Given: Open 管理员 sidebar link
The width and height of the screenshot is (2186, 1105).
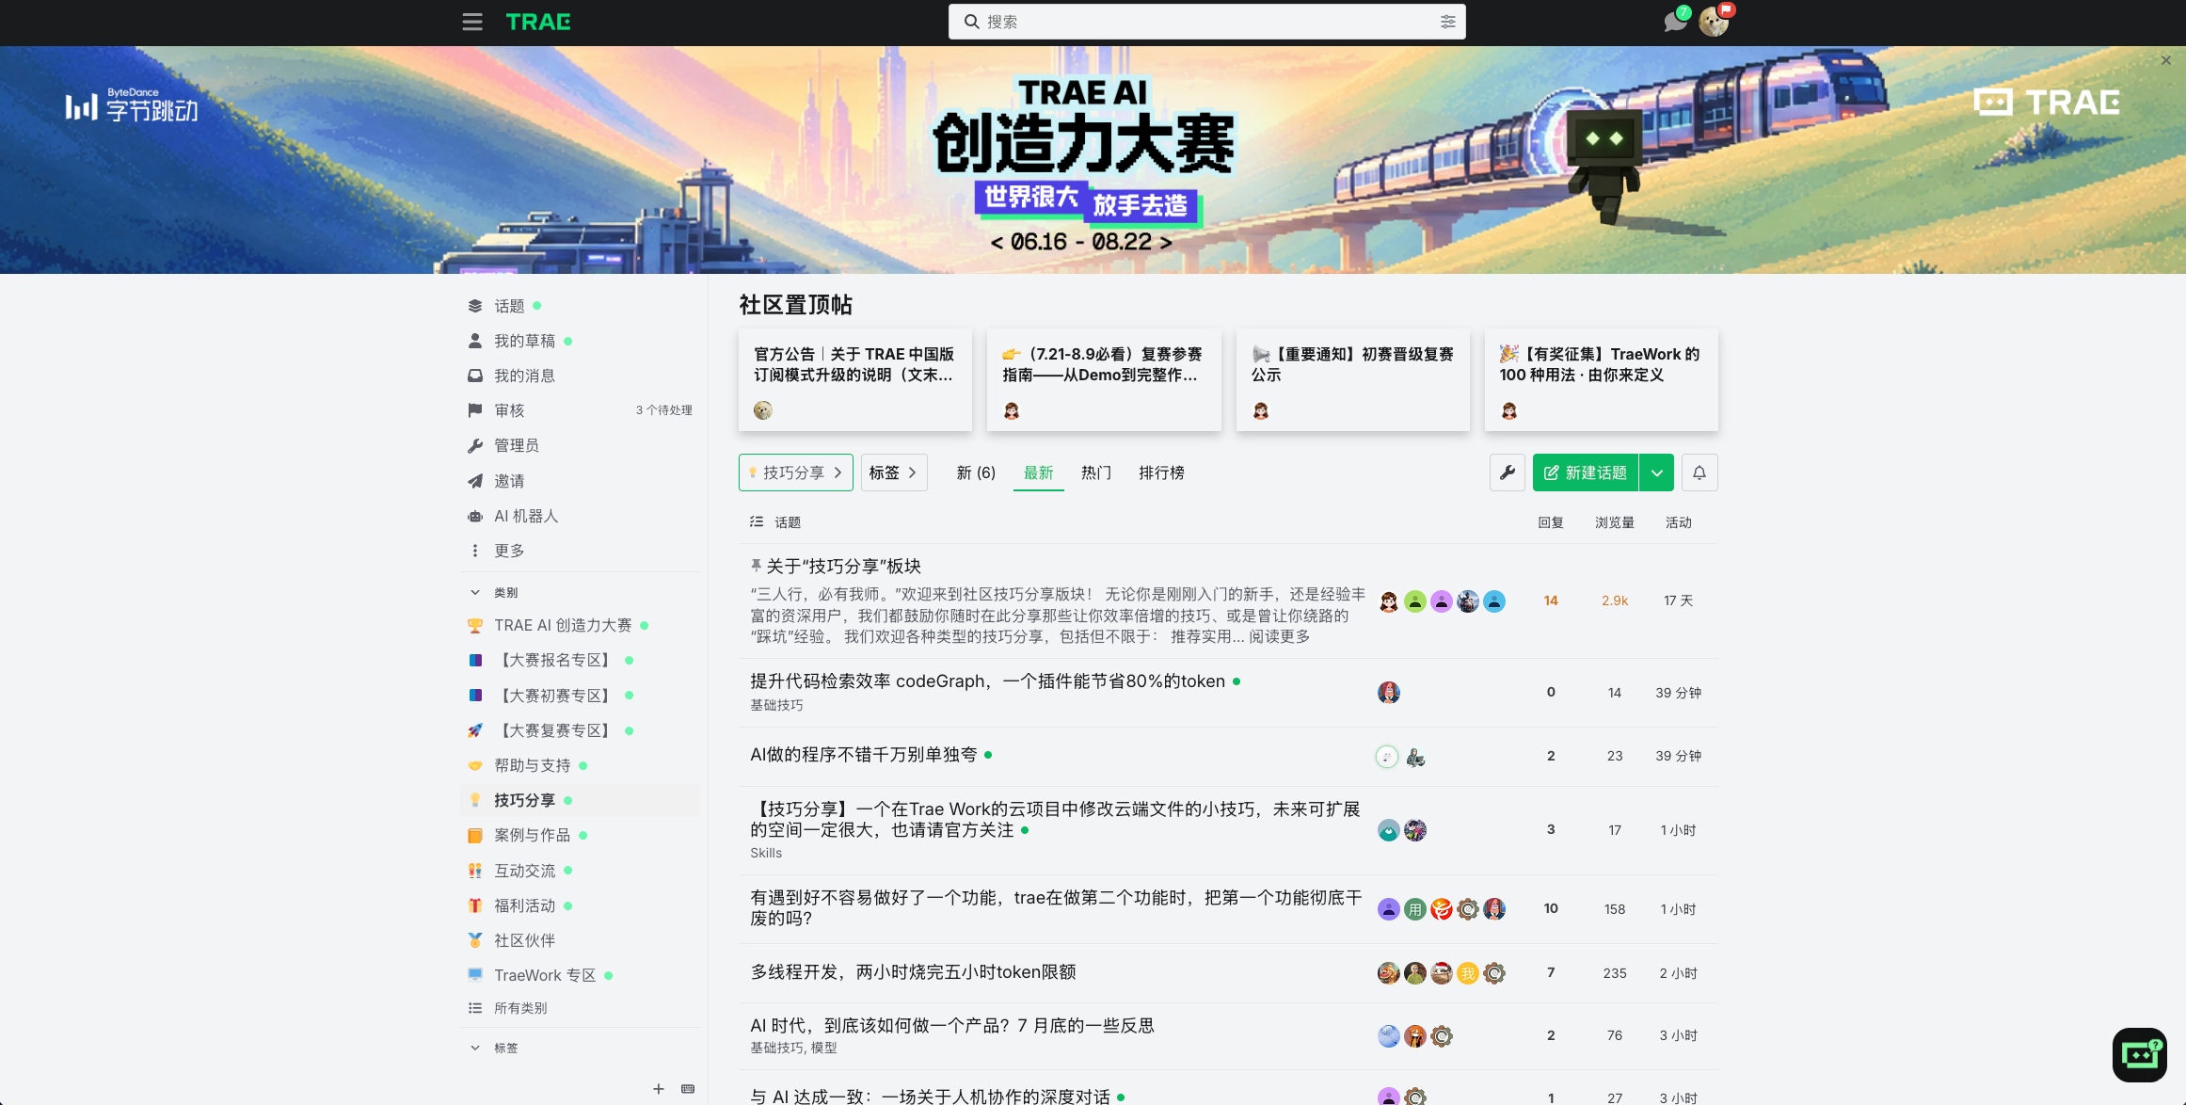Looking at the screenshot, I should point(580,445).
